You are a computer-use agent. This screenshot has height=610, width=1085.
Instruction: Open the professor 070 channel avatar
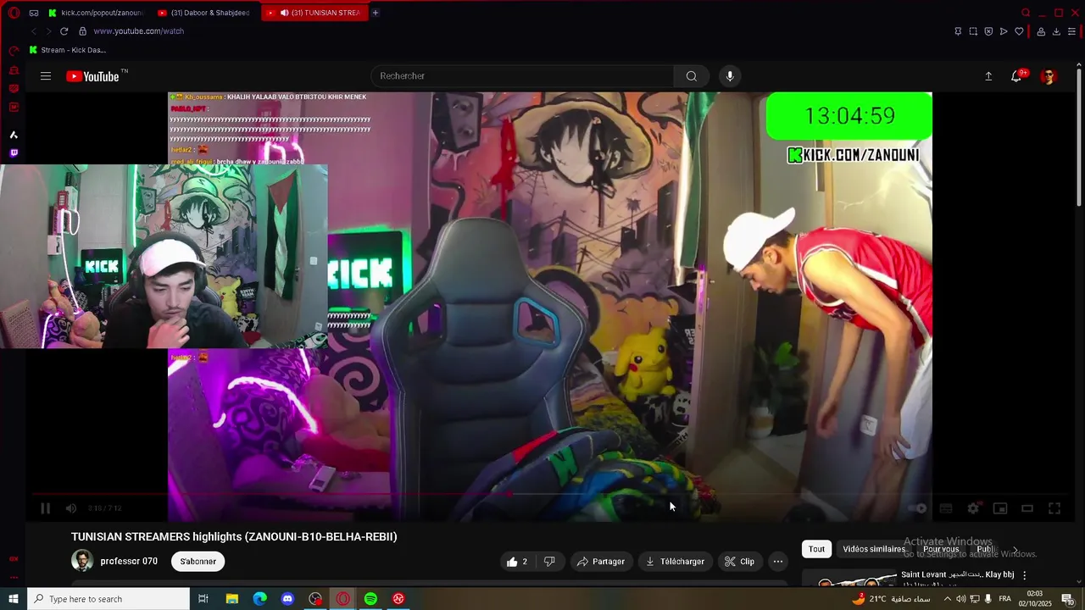tap(82, 561)
